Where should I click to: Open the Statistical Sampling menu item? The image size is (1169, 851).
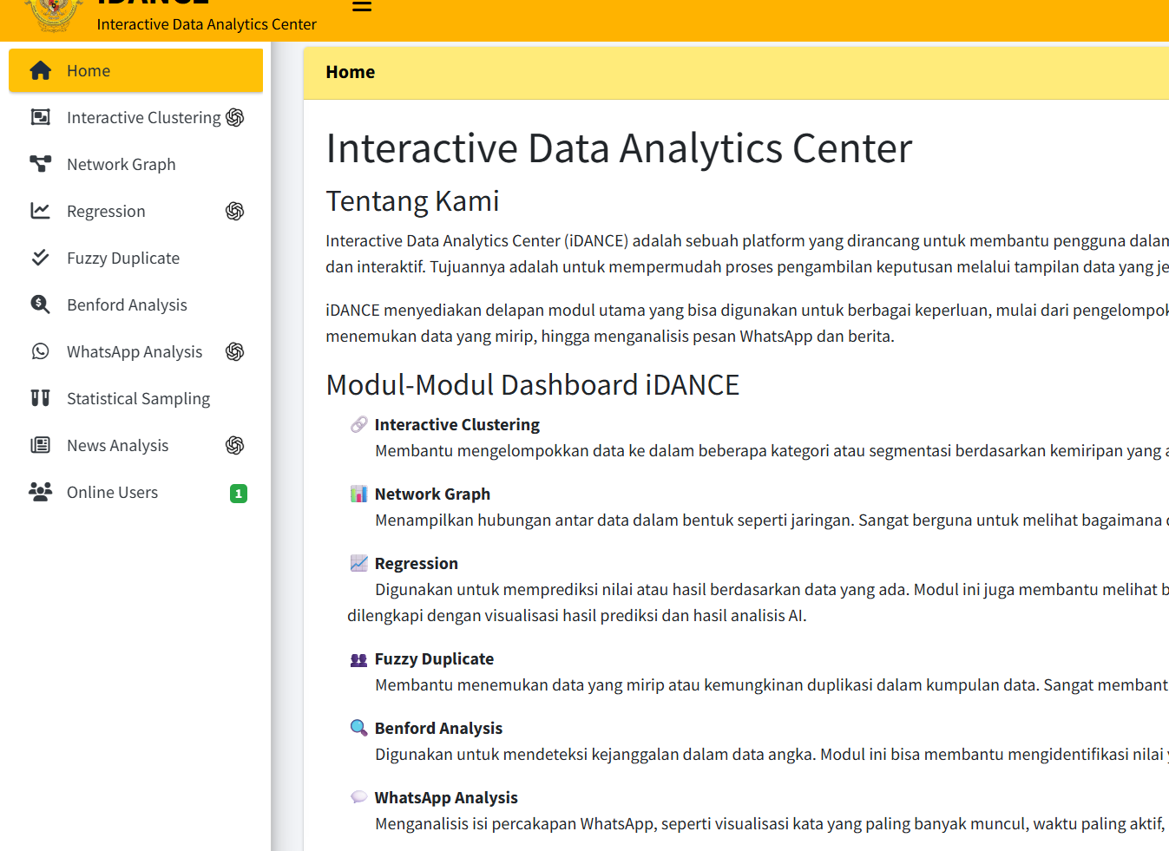click(x=138, y=399)
